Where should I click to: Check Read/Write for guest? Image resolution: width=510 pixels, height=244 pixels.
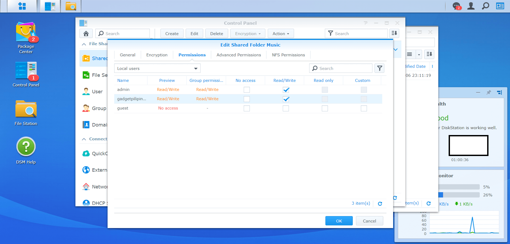coord(286,108)
